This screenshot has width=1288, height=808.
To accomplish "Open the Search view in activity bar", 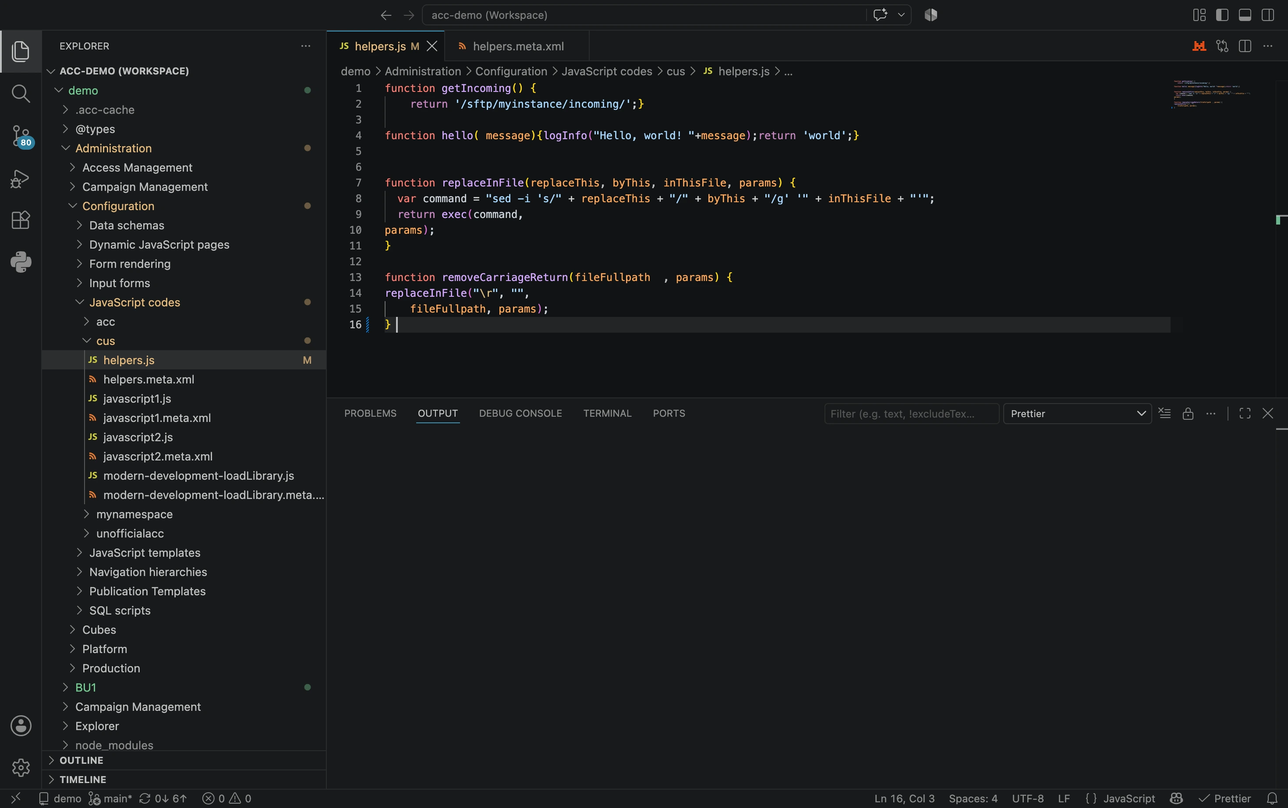I will 20,94.
